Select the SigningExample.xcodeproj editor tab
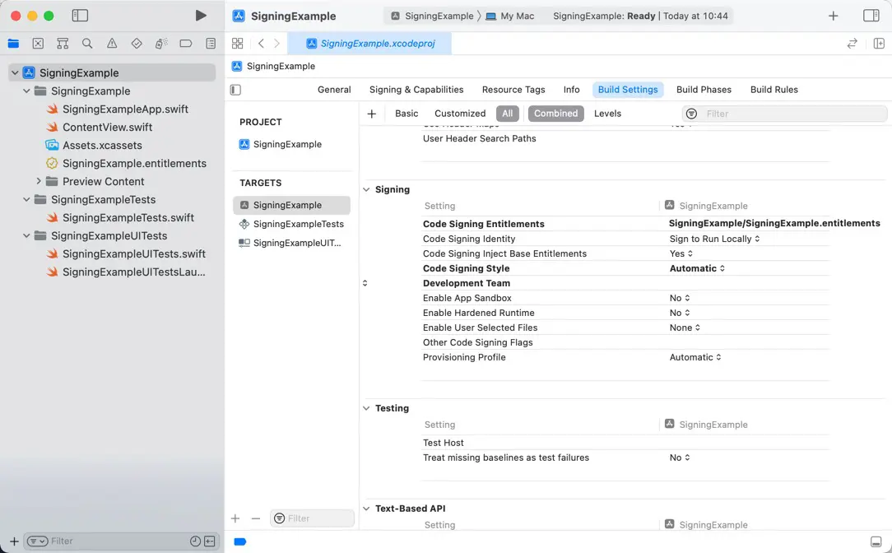 (369, 44)
